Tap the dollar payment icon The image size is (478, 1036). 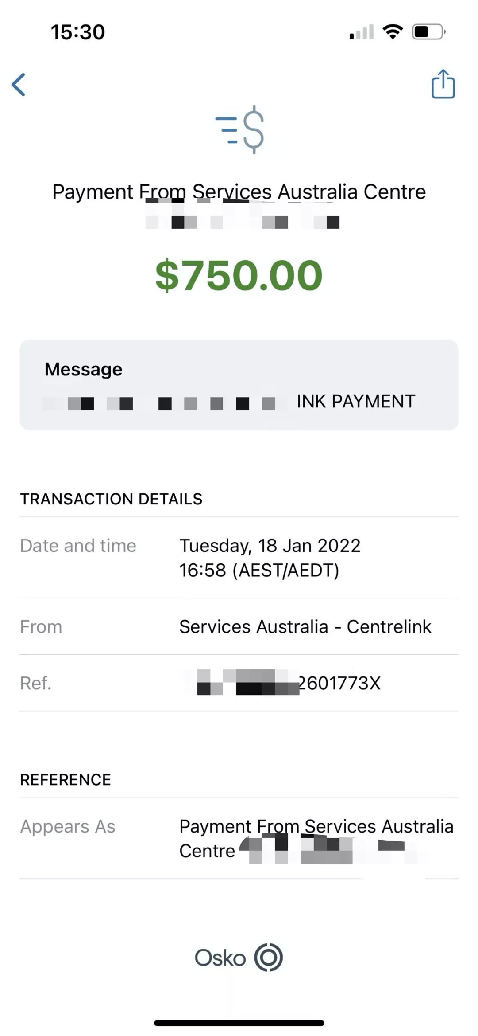240,129
